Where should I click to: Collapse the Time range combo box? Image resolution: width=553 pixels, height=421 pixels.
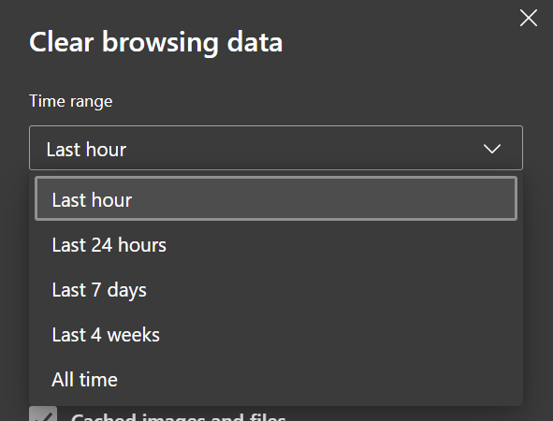click(276, 148)
